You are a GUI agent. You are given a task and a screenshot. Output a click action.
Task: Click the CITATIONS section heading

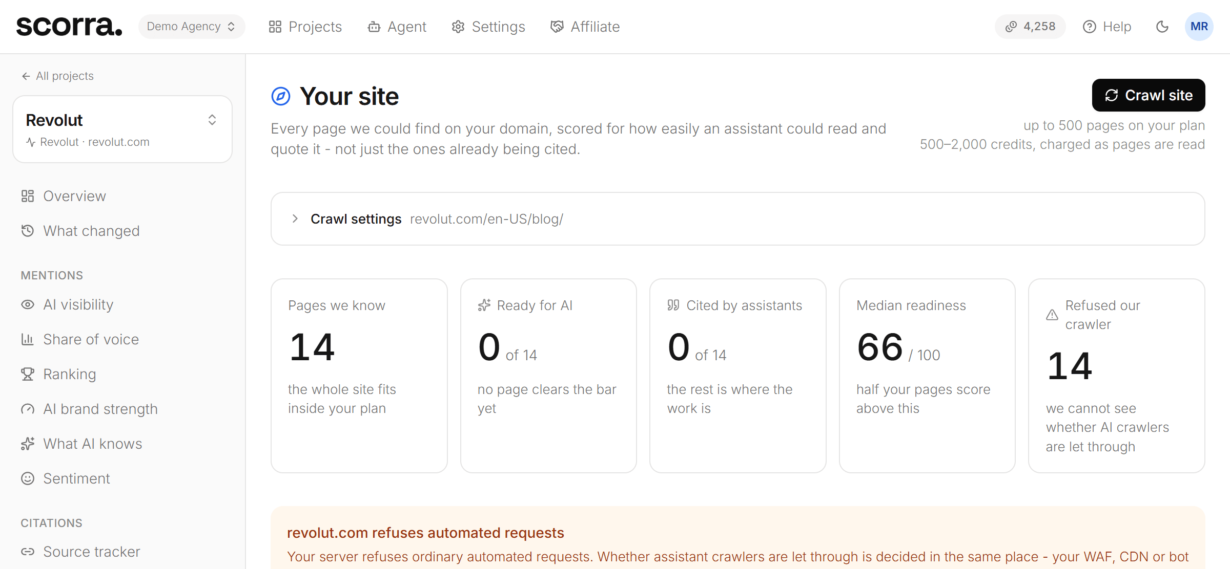coord(51,523)
